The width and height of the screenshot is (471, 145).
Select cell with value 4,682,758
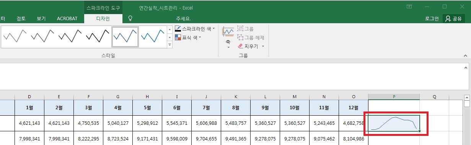click(x=354, y=123)
